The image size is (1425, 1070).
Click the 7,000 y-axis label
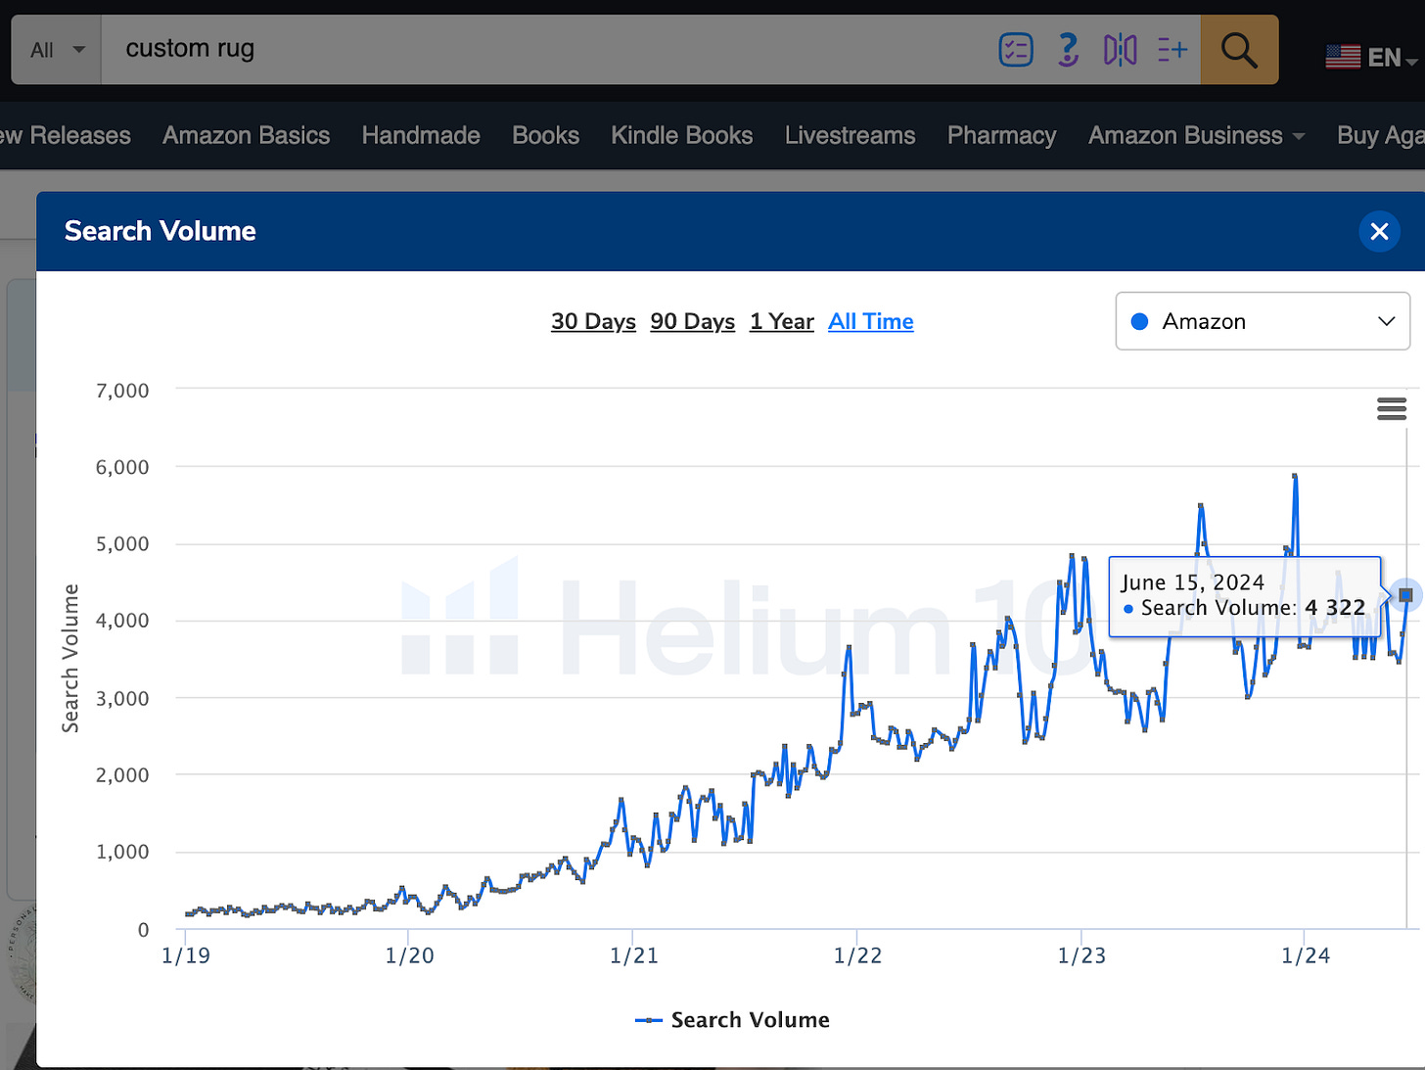[122, 391]
